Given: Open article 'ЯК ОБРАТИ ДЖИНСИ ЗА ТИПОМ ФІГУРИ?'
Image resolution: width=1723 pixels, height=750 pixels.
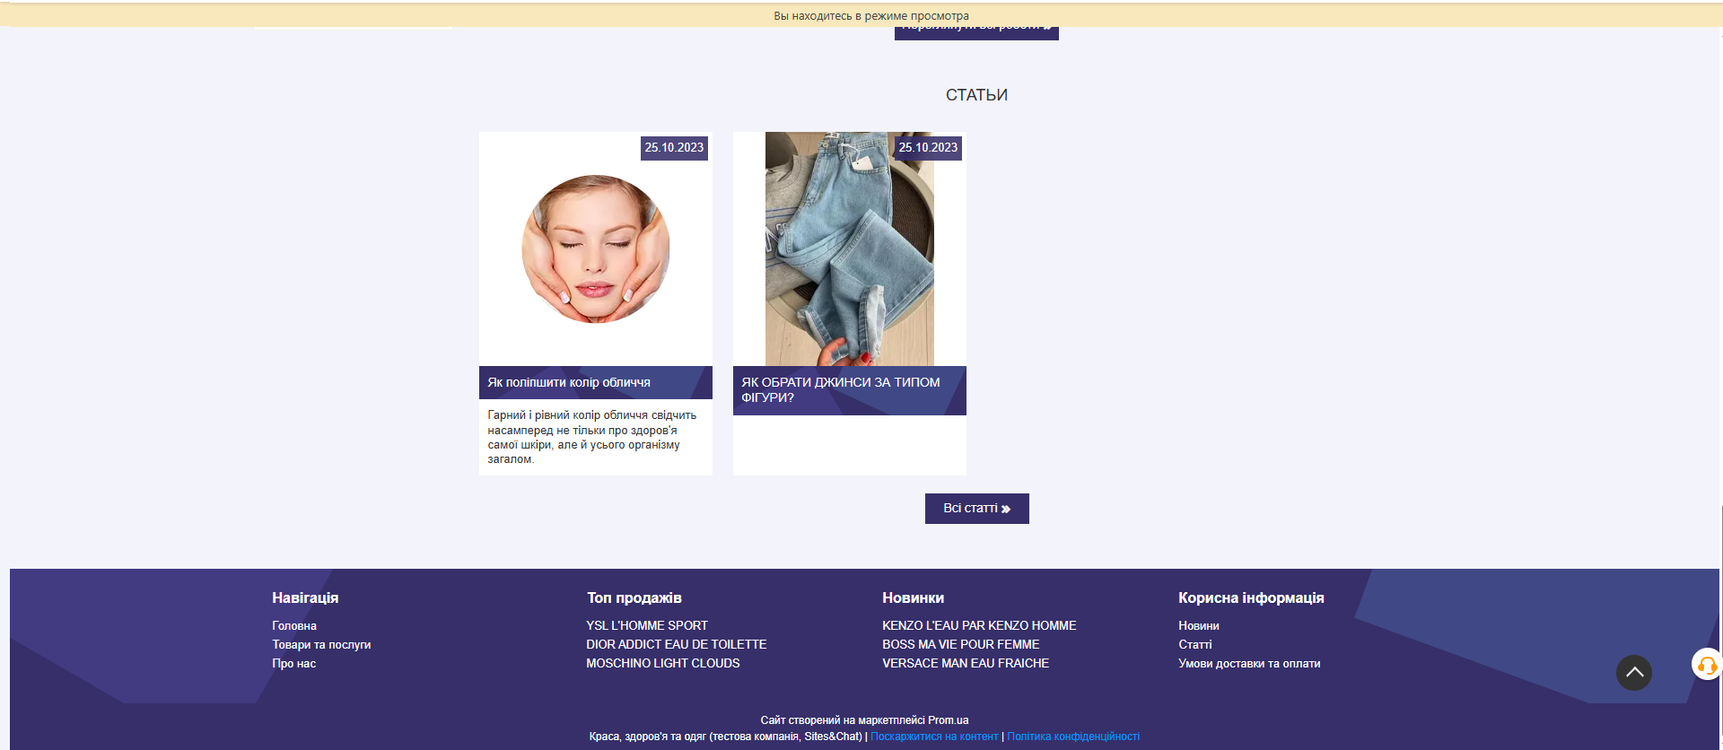Looking at the screenshot, I should pyautogui.click(x=840, y=389).
